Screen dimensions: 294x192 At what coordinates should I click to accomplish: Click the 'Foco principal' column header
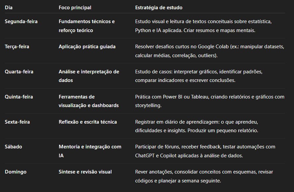(75, 7)
